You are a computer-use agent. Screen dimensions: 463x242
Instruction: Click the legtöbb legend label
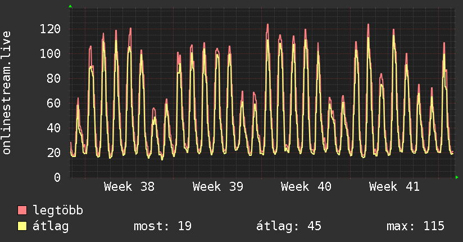tap(58, 210)
